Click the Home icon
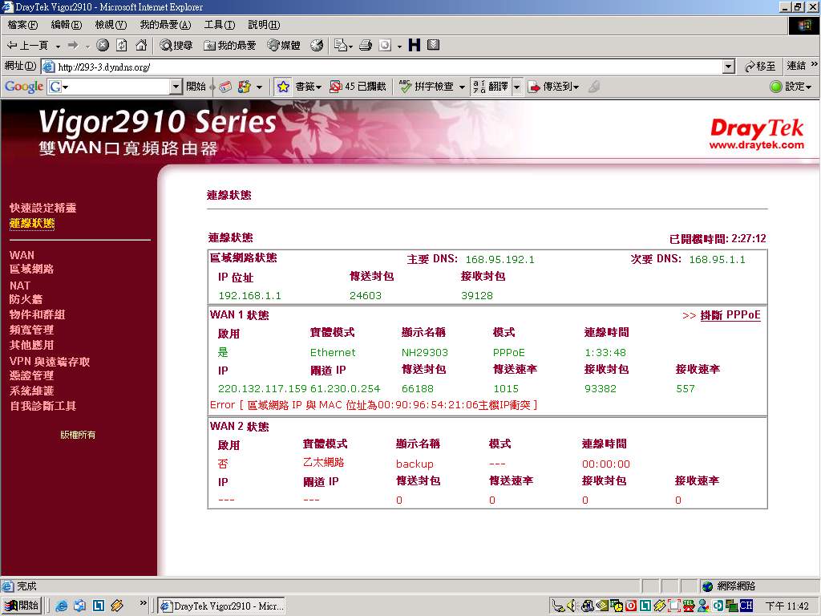Image resolution: width=821 pixels, height=616 pixels. point(141,46)
